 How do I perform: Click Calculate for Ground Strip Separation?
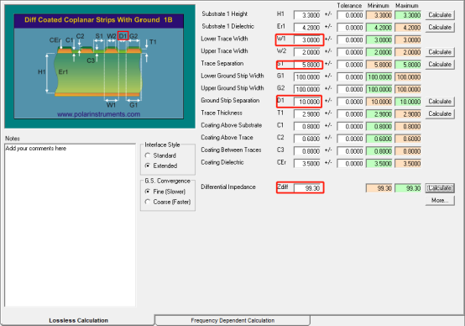(440, 102)
